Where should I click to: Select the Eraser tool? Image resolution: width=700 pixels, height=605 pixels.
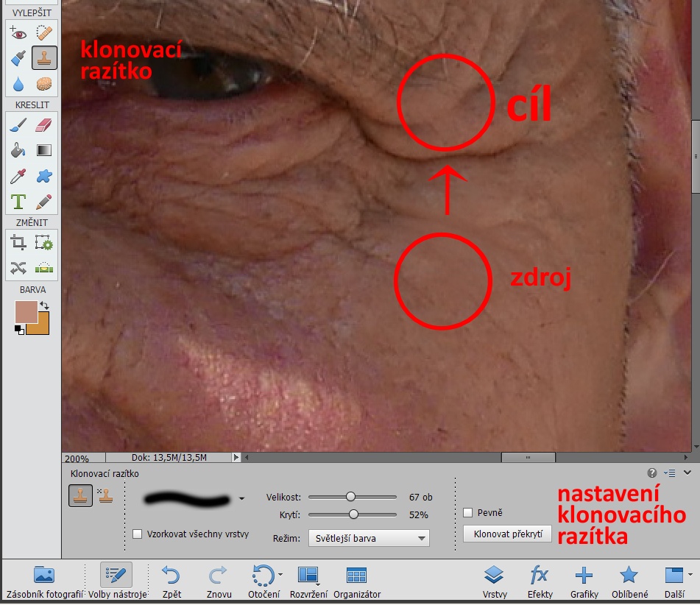point(44,125)
